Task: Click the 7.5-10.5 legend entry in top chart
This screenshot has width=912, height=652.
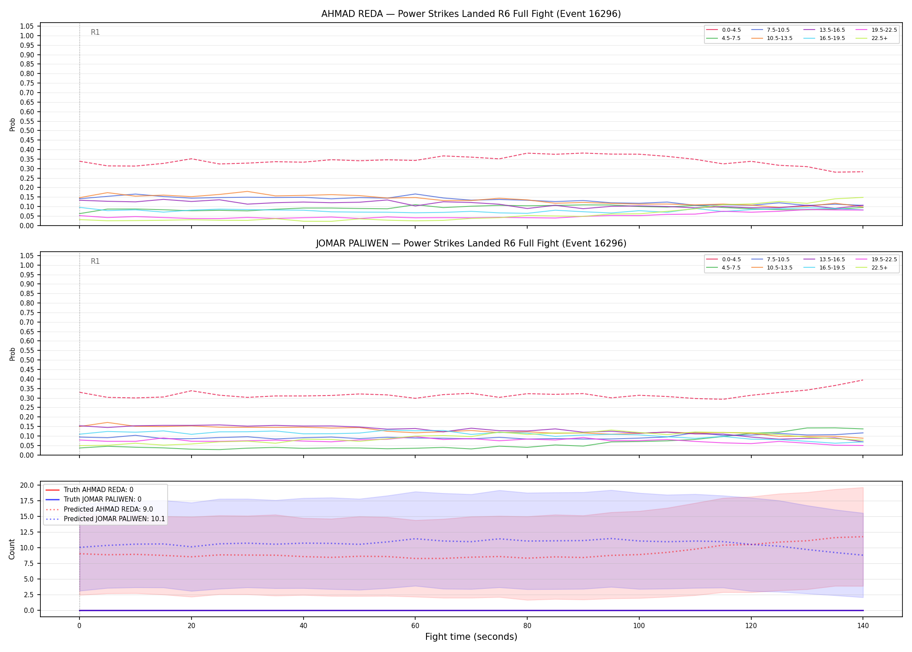Action: click(x=770, y=30)
